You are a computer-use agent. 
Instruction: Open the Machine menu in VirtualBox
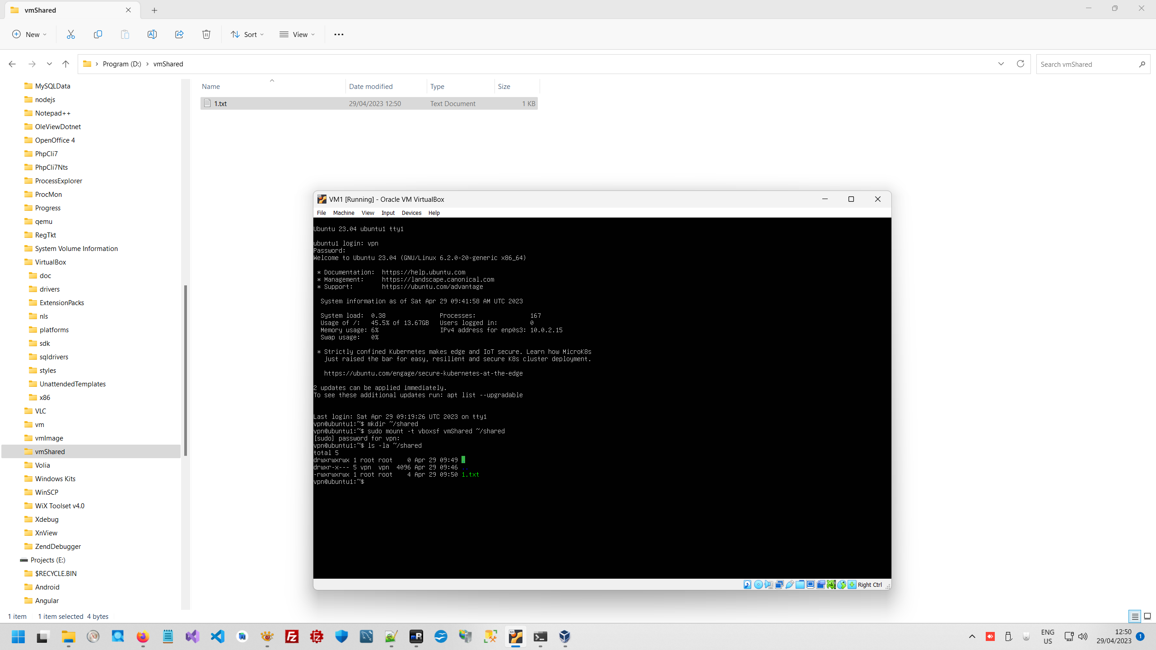point(343,213)
